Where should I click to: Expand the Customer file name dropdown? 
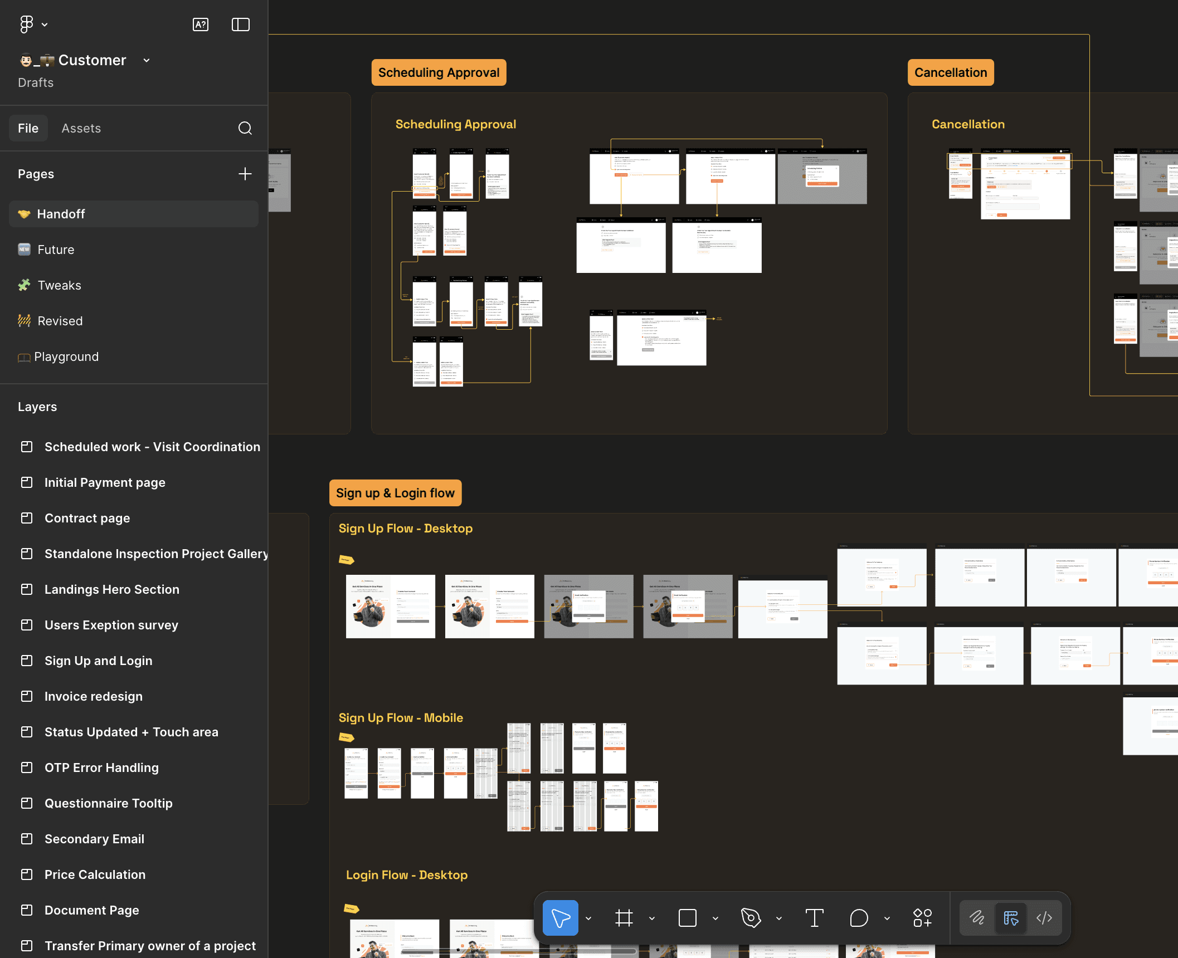tap(147, 60)
